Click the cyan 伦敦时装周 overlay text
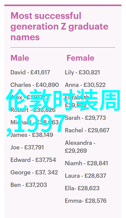The height and width of the screenshot is (218, 126). click(x=63, y=100)
